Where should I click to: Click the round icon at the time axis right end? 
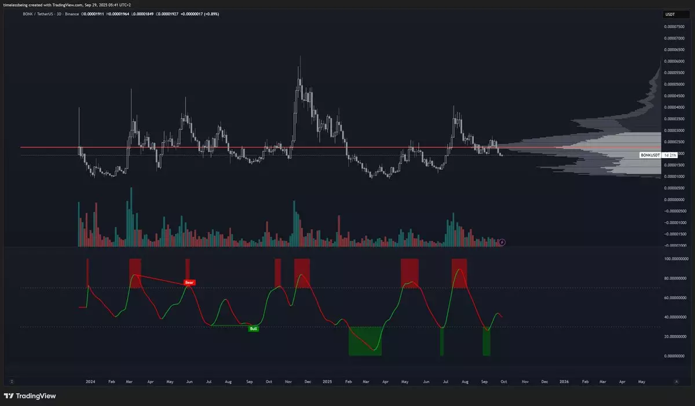click(676, 382)
